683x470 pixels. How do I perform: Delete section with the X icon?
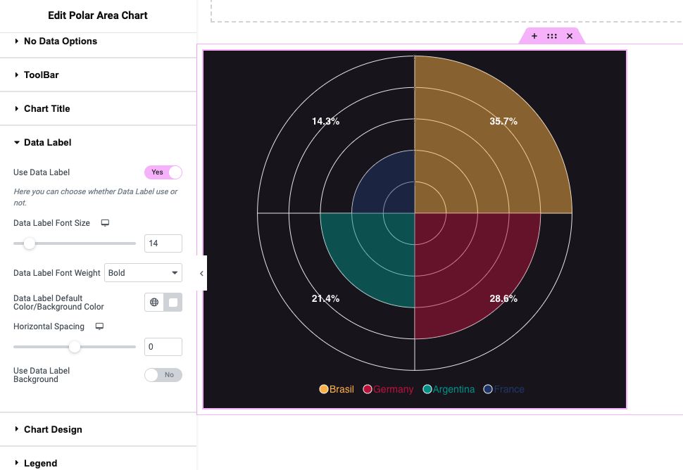570,36
